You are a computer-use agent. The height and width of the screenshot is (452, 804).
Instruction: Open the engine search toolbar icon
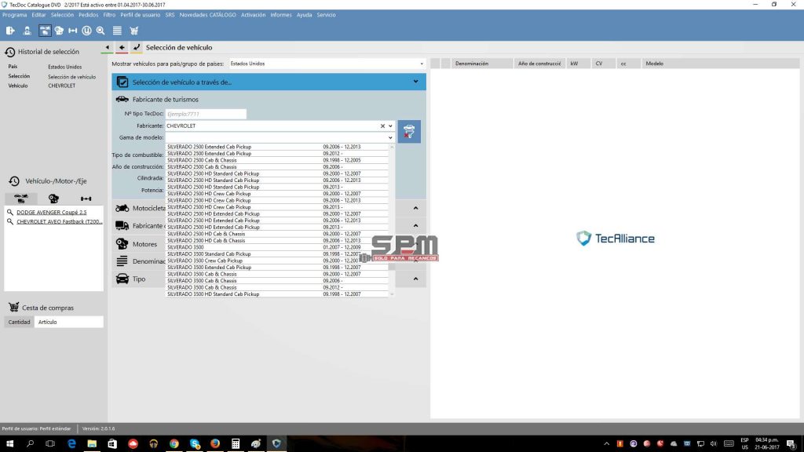pos(59,31)
